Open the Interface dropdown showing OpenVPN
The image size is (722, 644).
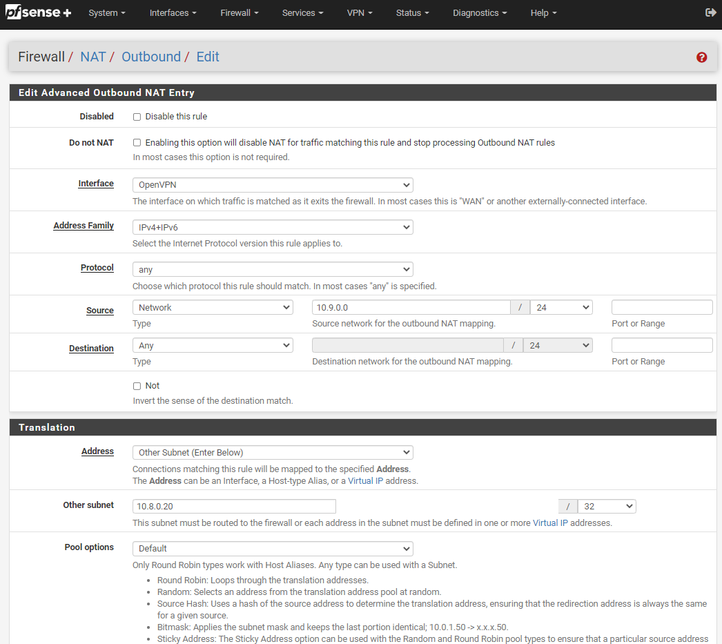point(273,185)
